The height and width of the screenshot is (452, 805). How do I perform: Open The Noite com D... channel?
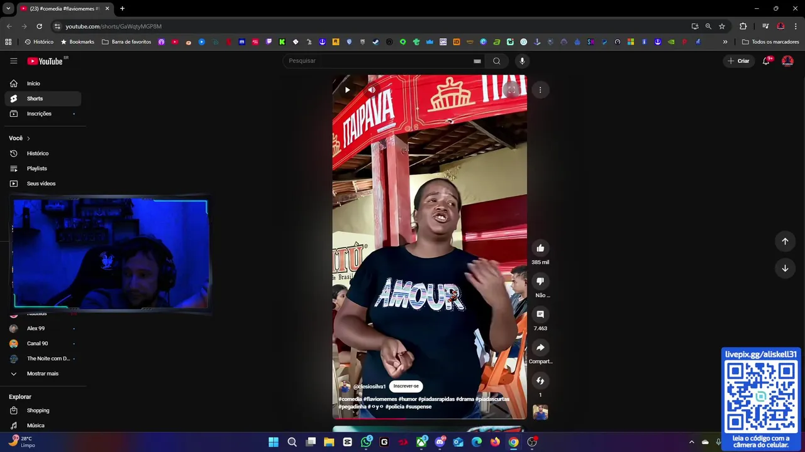[43, 358]
